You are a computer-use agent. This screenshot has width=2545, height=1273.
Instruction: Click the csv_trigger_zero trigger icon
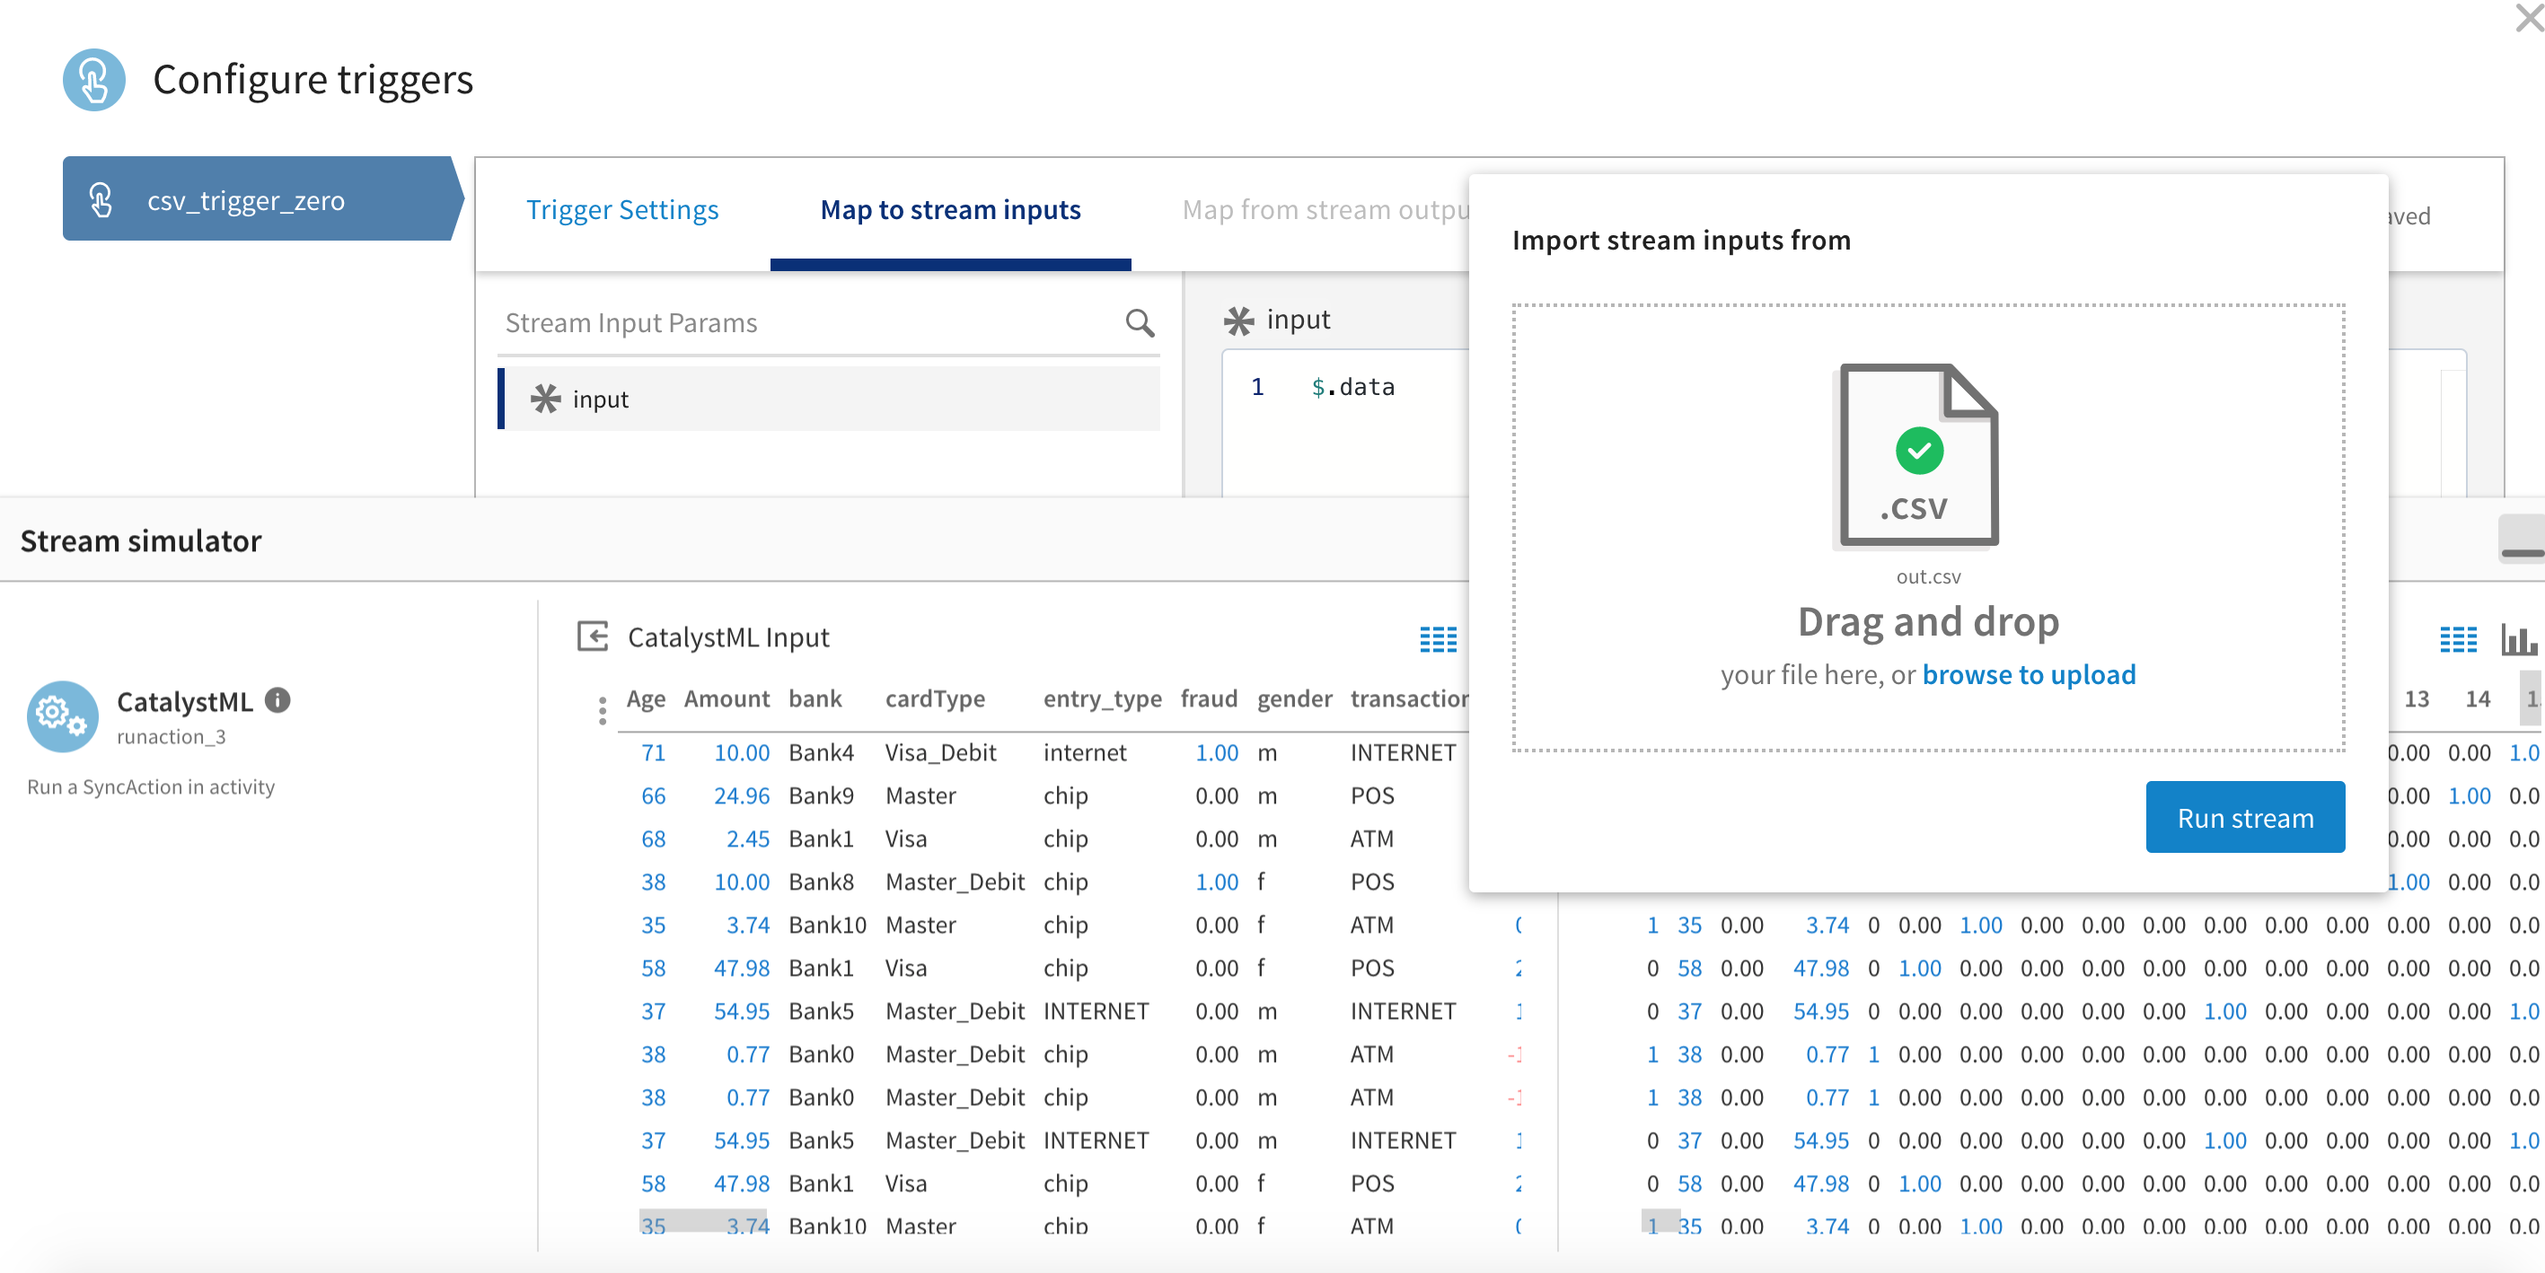[x=101, y=198]
